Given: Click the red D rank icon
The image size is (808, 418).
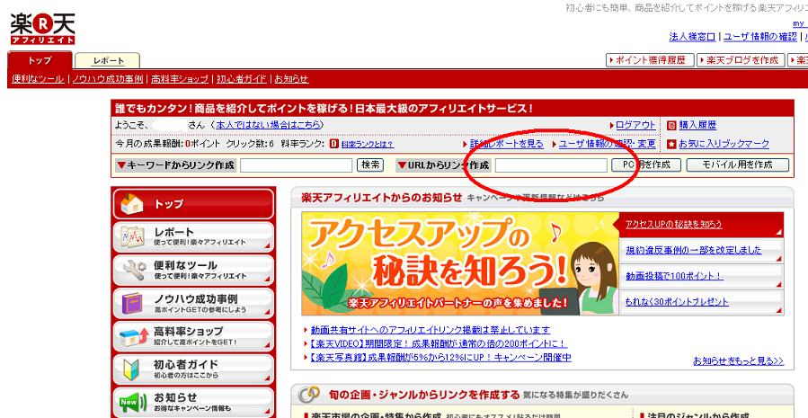Looking at the screenshot, I should point(333,144).
